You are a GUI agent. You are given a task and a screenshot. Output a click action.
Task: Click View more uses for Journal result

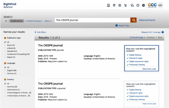point(149,69)
